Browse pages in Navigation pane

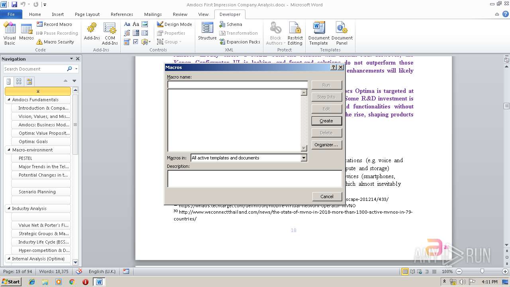(x=19, y=81)
